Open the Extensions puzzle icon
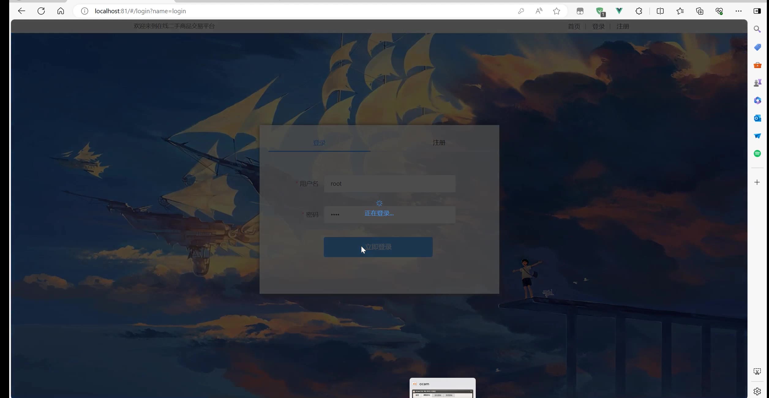 click(639, 11)
